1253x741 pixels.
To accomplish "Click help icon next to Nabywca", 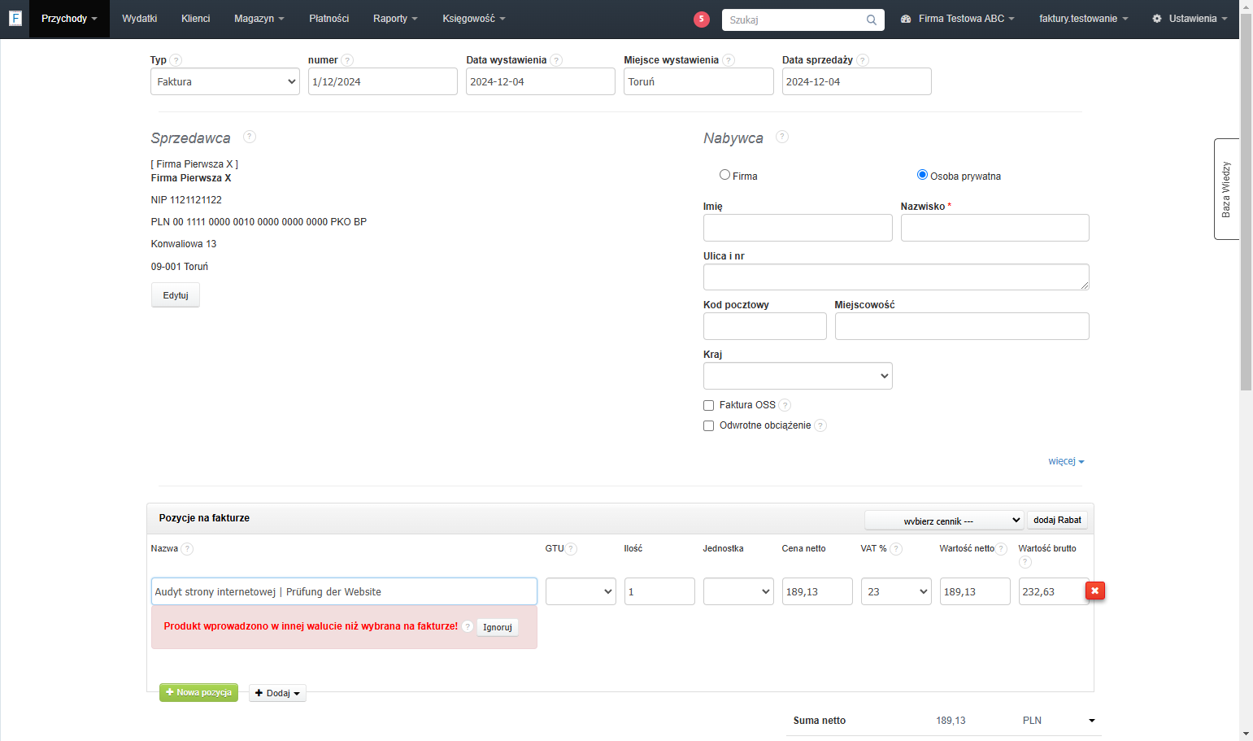I will pos(782,137).
